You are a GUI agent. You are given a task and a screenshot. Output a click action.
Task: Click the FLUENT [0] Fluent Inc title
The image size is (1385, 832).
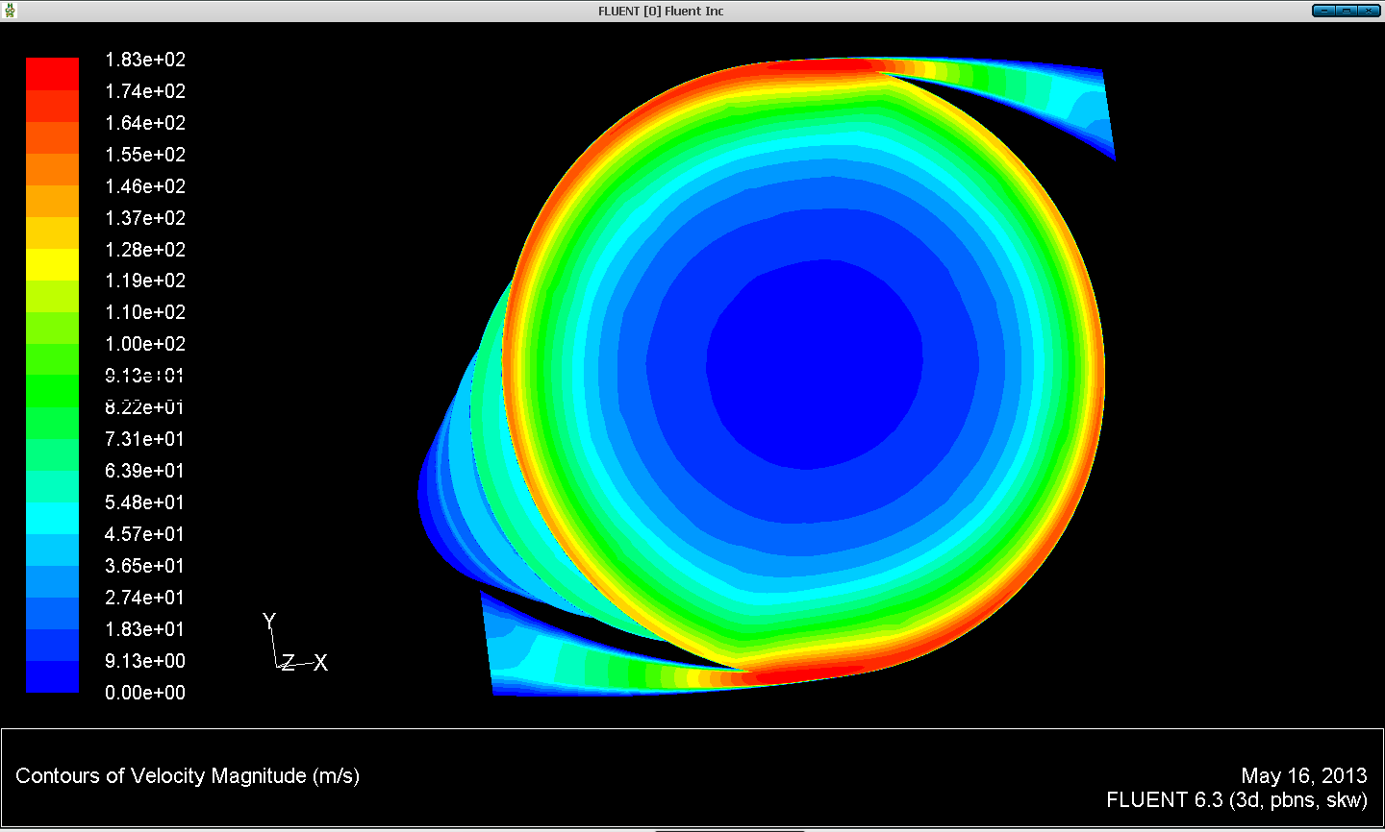click(661, 11)
